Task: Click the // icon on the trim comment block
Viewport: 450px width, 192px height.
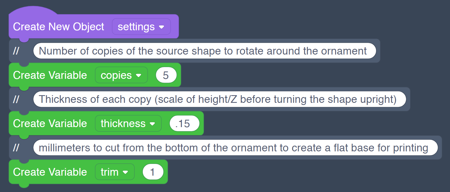Action: 16,148
